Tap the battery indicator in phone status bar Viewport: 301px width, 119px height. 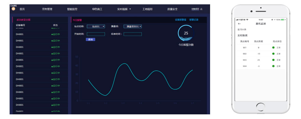(x=283, y=20)
